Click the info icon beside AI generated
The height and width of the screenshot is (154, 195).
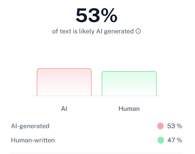click(x=138, y=31)
